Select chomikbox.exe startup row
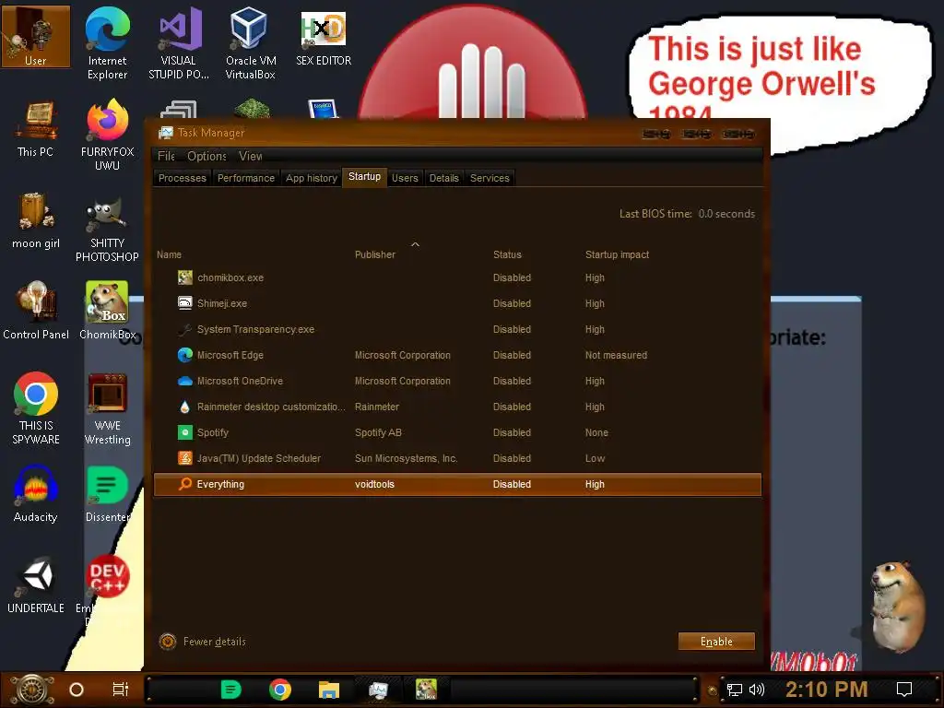Screen dimensions: 944x708 point(457,277)
